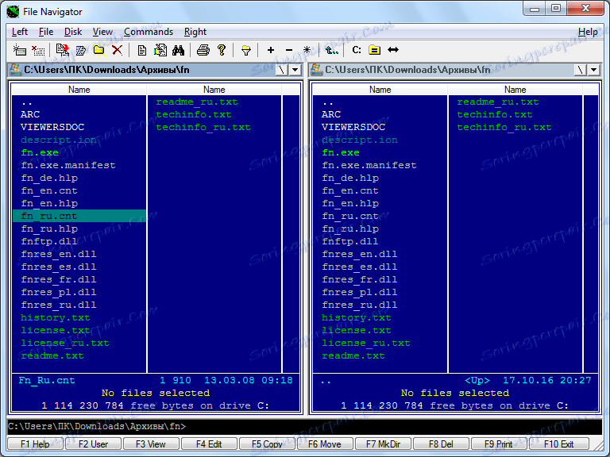
Task: Click the F3 View button
Action: (x=151, y=444)
